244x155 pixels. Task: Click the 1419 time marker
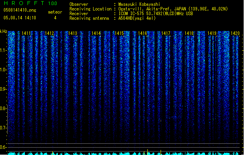212,33
